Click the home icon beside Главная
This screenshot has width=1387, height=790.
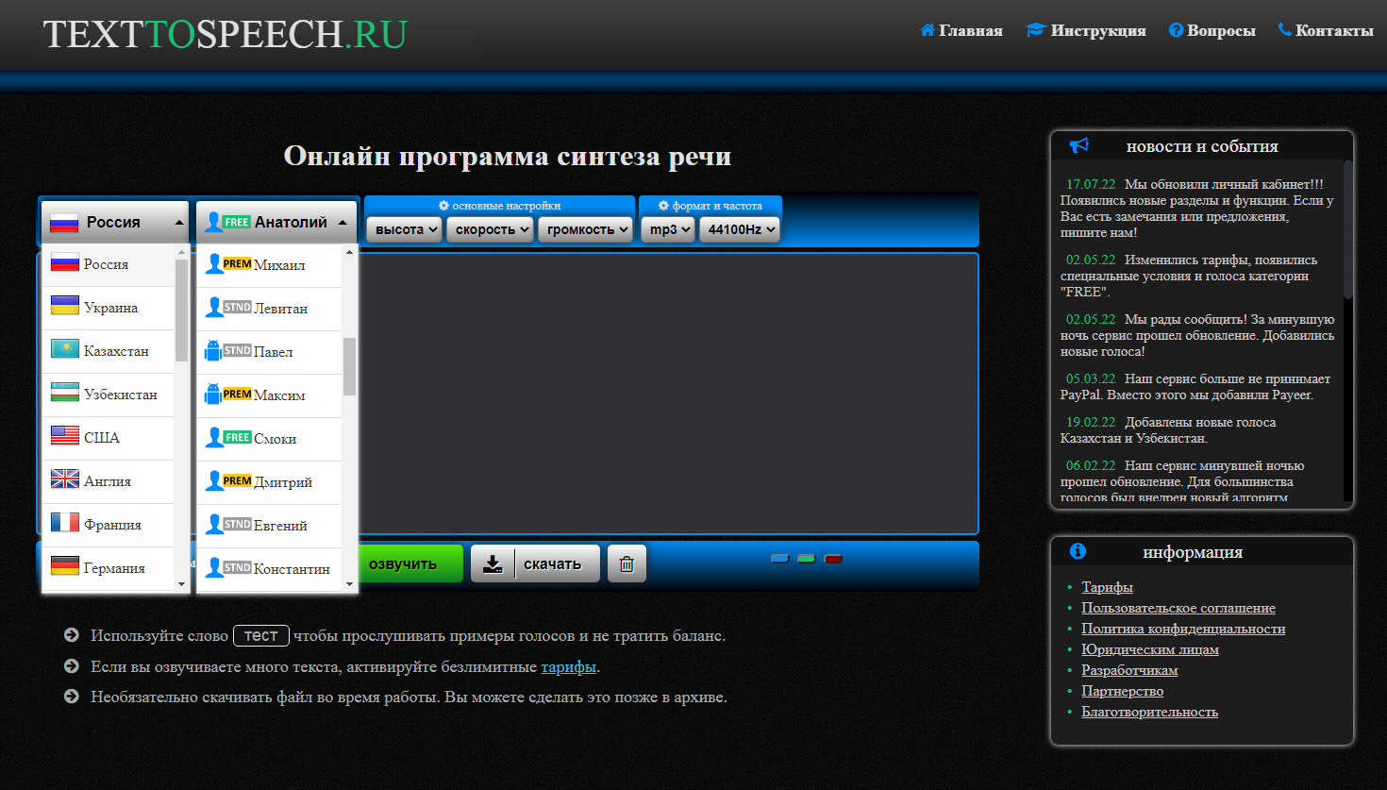tap(927, 30)
